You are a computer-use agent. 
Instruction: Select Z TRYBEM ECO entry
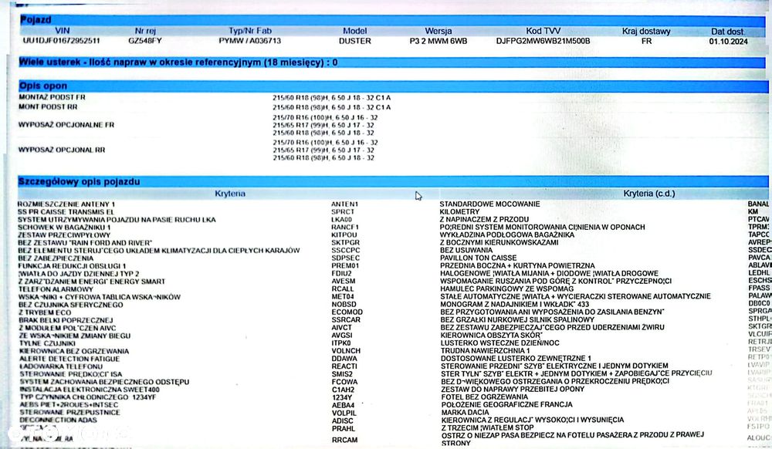45,312
